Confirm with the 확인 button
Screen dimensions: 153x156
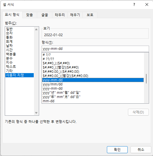117,150
